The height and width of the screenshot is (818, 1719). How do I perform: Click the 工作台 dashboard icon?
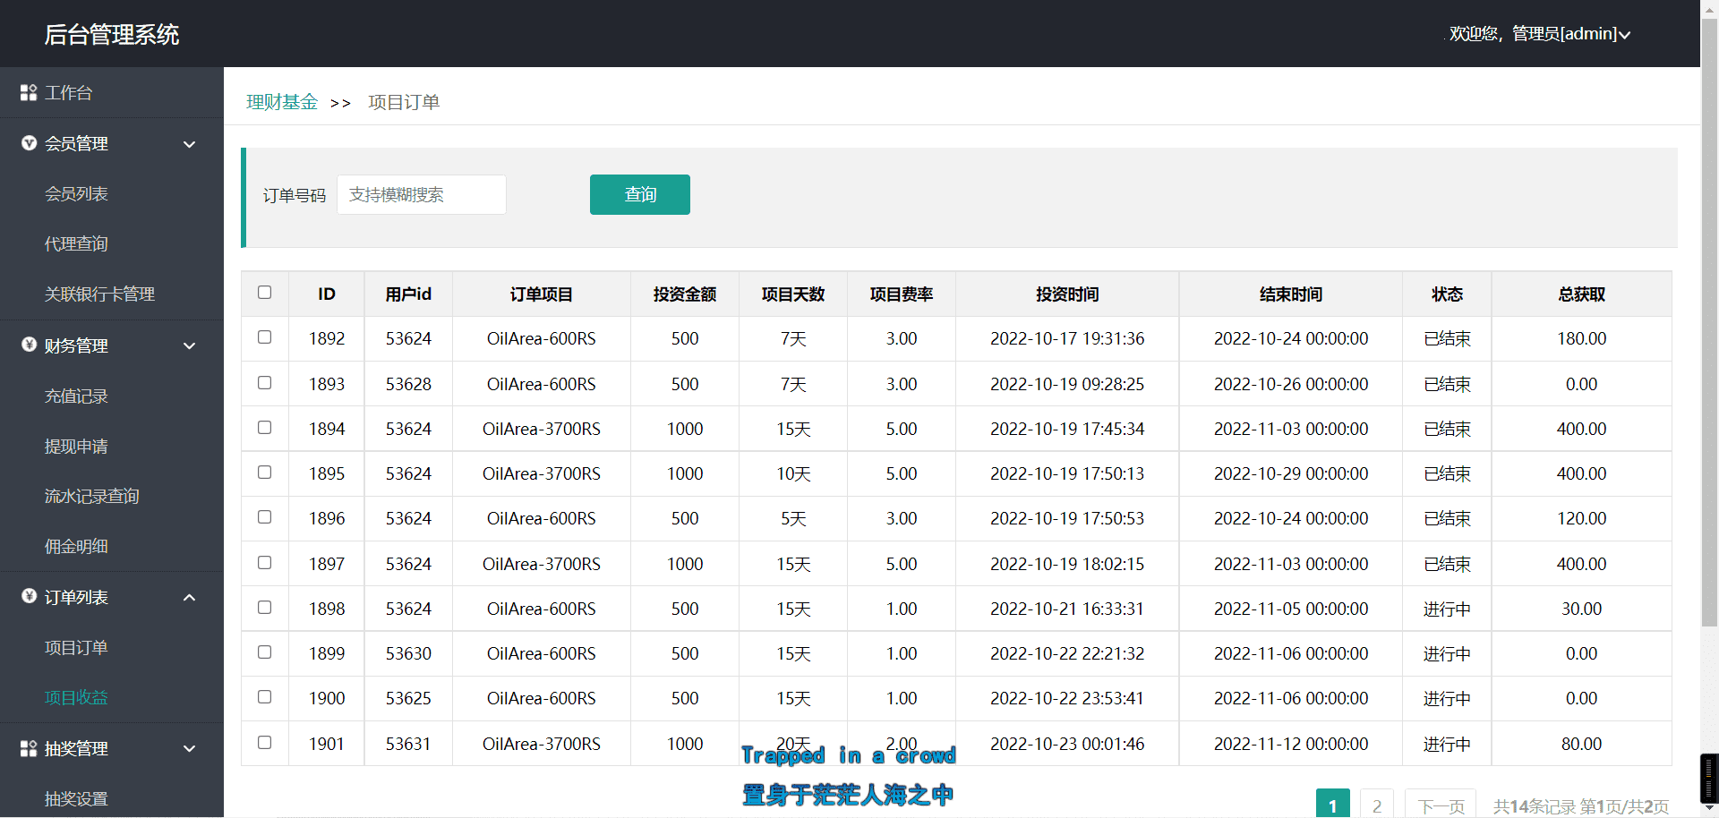coord(29,93)
